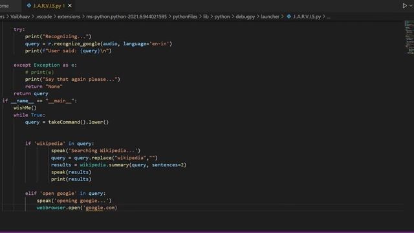Click the webbrowser identifier on last line
The width and height of the screenshot is (414, 233).
(x=51, y=208)
